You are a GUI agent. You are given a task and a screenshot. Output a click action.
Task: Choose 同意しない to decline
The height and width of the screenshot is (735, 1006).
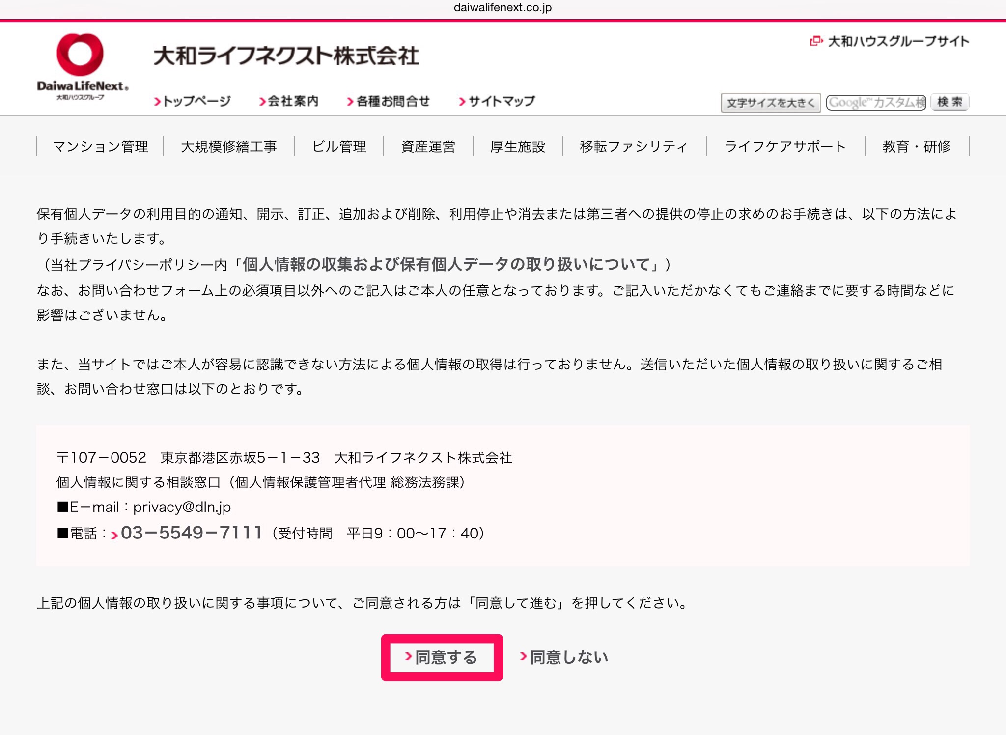(568, 657)
